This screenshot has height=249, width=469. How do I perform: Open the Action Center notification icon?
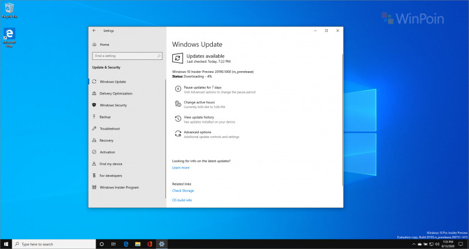pos(461,244)
